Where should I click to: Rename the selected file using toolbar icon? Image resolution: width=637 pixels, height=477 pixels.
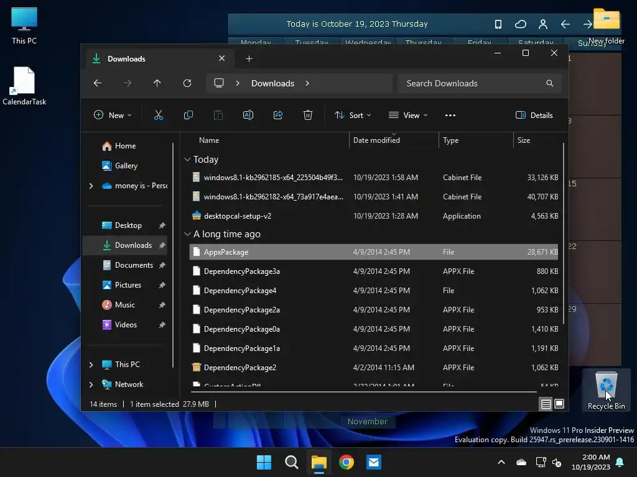pos(248,115)
